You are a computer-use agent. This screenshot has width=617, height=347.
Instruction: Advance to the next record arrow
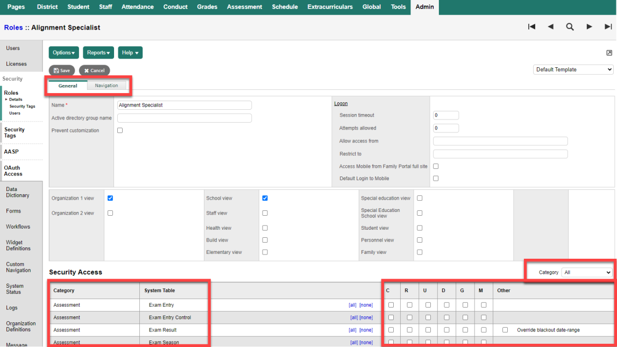click(x=589, y=26)
